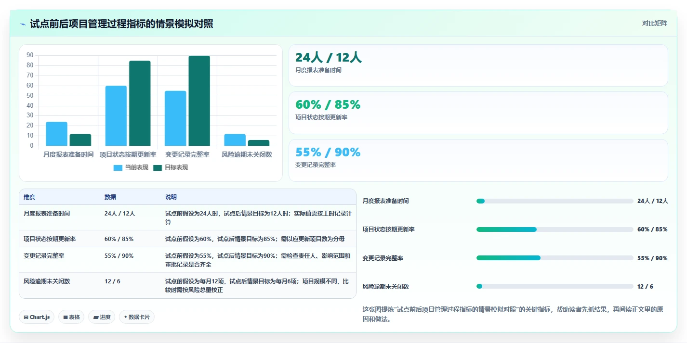The image size is (687, 343).
Task: Click the 月度报表准备时间 progress bar
Action: [x=555, y=201]
